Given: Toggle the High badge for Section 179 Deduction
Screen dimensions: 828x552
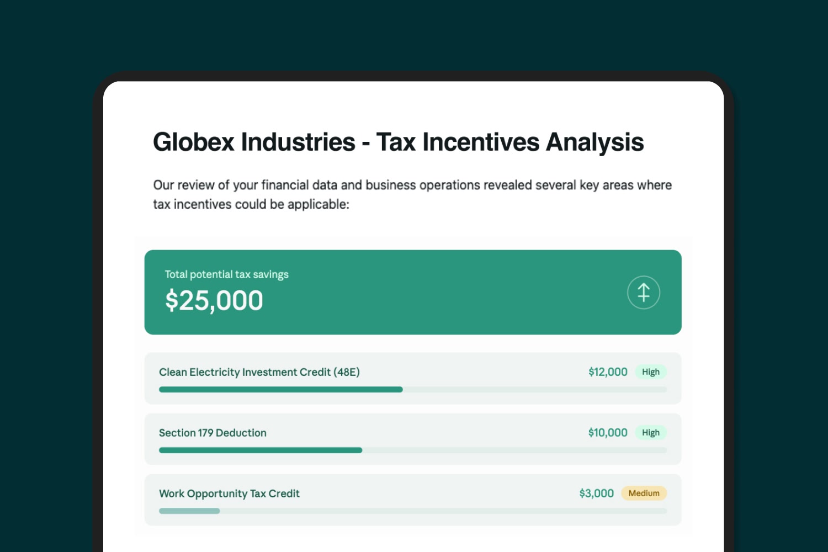Looking at the screenshot, I should coord(651,433).
